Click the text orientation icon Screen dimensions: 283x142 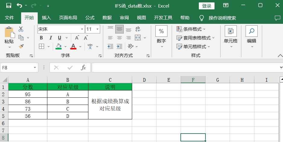pyautogui.click(x=131, y=46)
